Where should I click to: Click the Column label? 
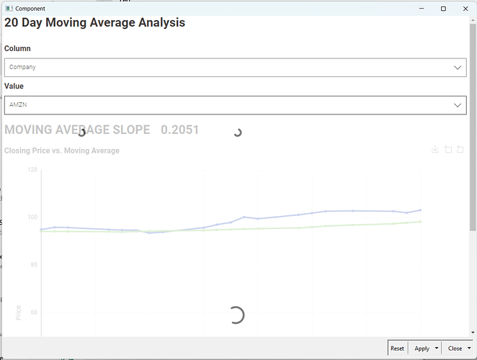click(17, 49)
